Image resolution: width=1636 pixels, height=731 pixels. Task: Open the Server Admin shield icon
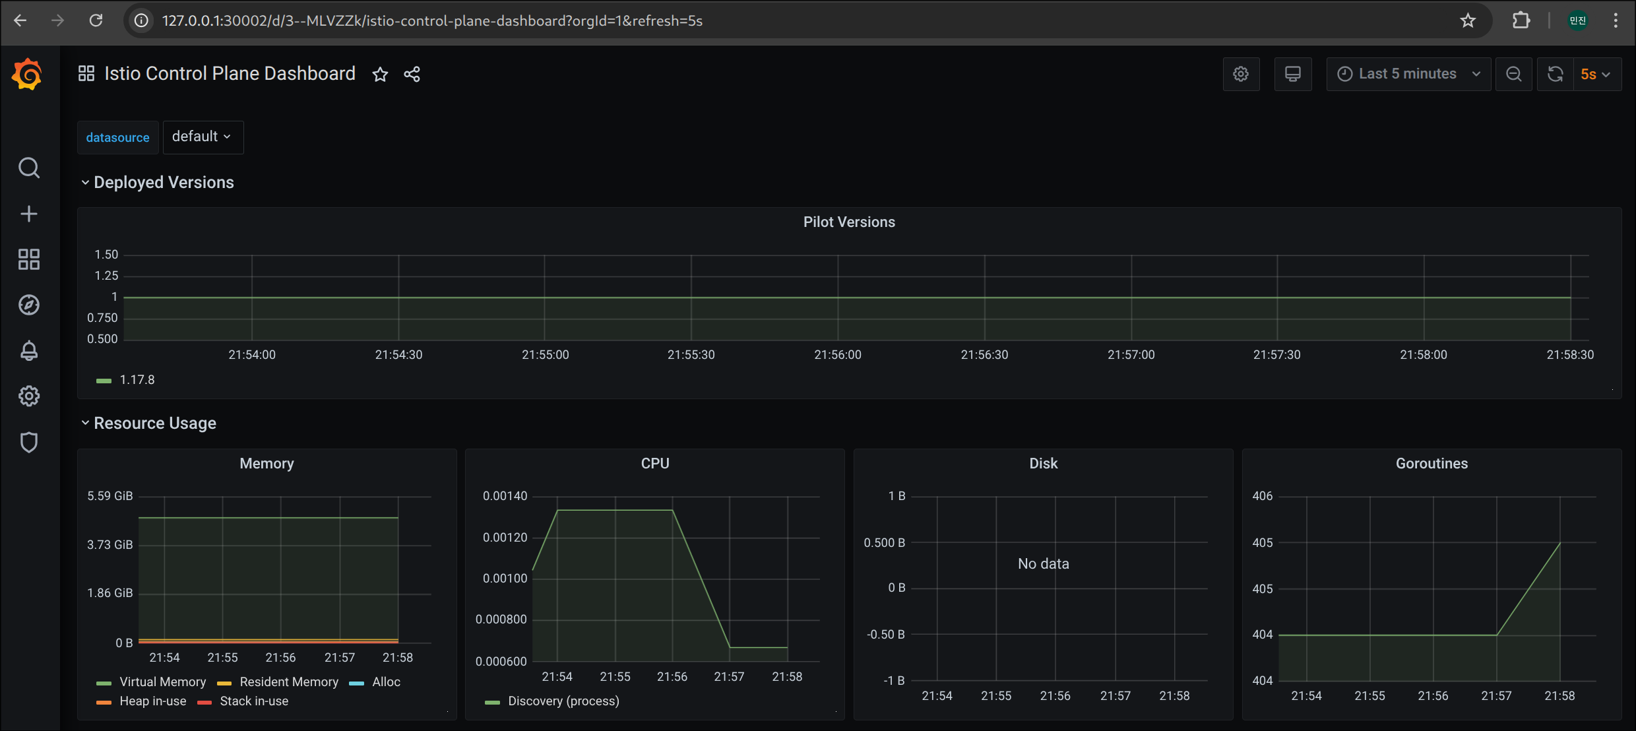point(28,442)
